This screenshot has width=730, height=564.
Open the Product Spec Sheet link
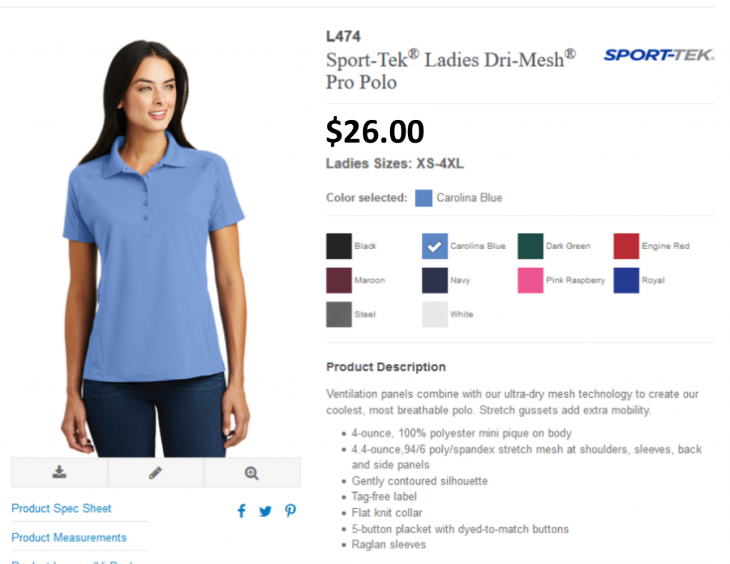click(x=61, y=508)
